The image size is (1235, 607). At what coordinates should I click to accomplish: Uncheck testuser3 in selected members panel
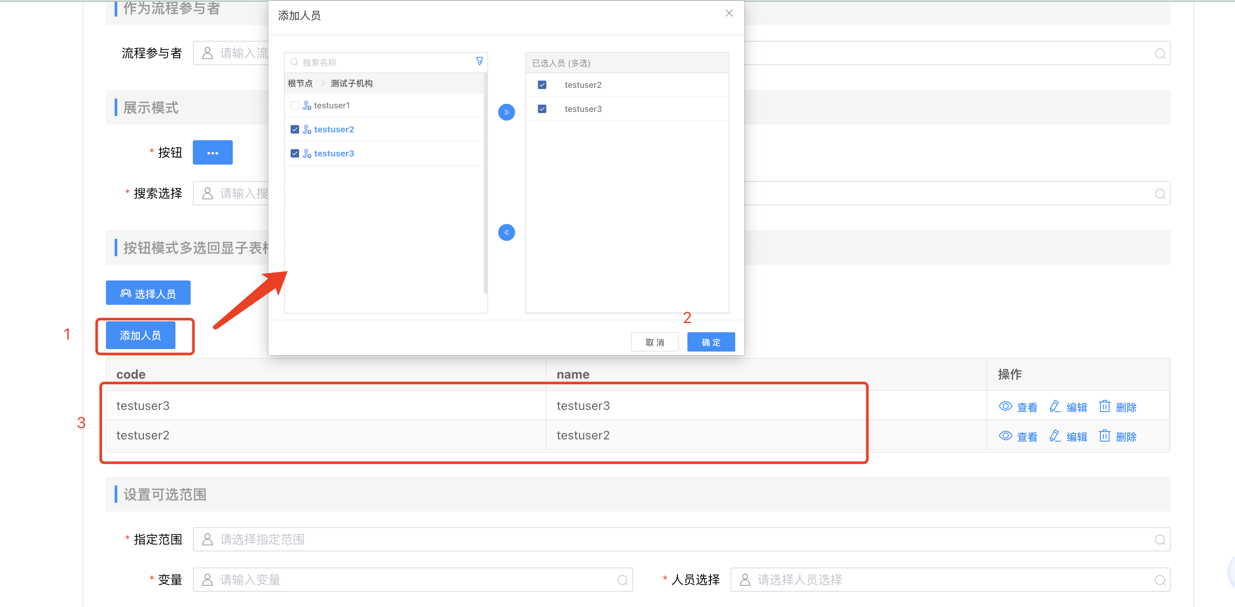coord(542,109)
